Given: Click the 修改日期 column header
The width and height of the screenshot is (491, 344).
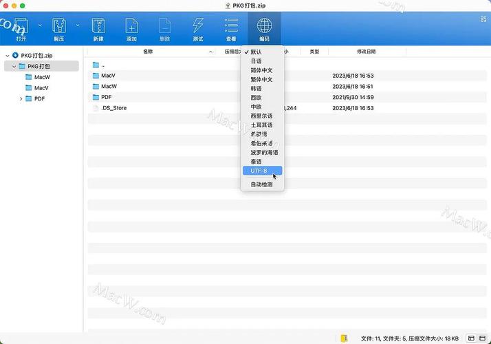Looking at the screenshot, I should tap(366, 52).
